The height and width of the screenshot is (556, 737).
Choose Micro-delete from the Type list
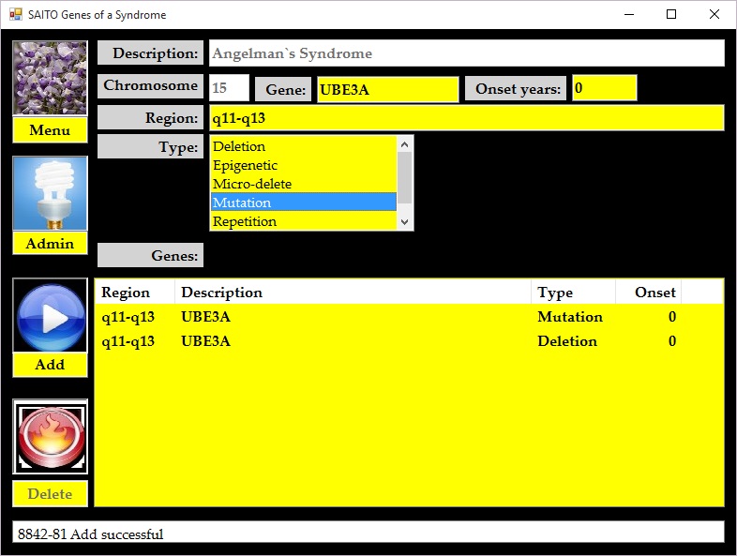303,184
